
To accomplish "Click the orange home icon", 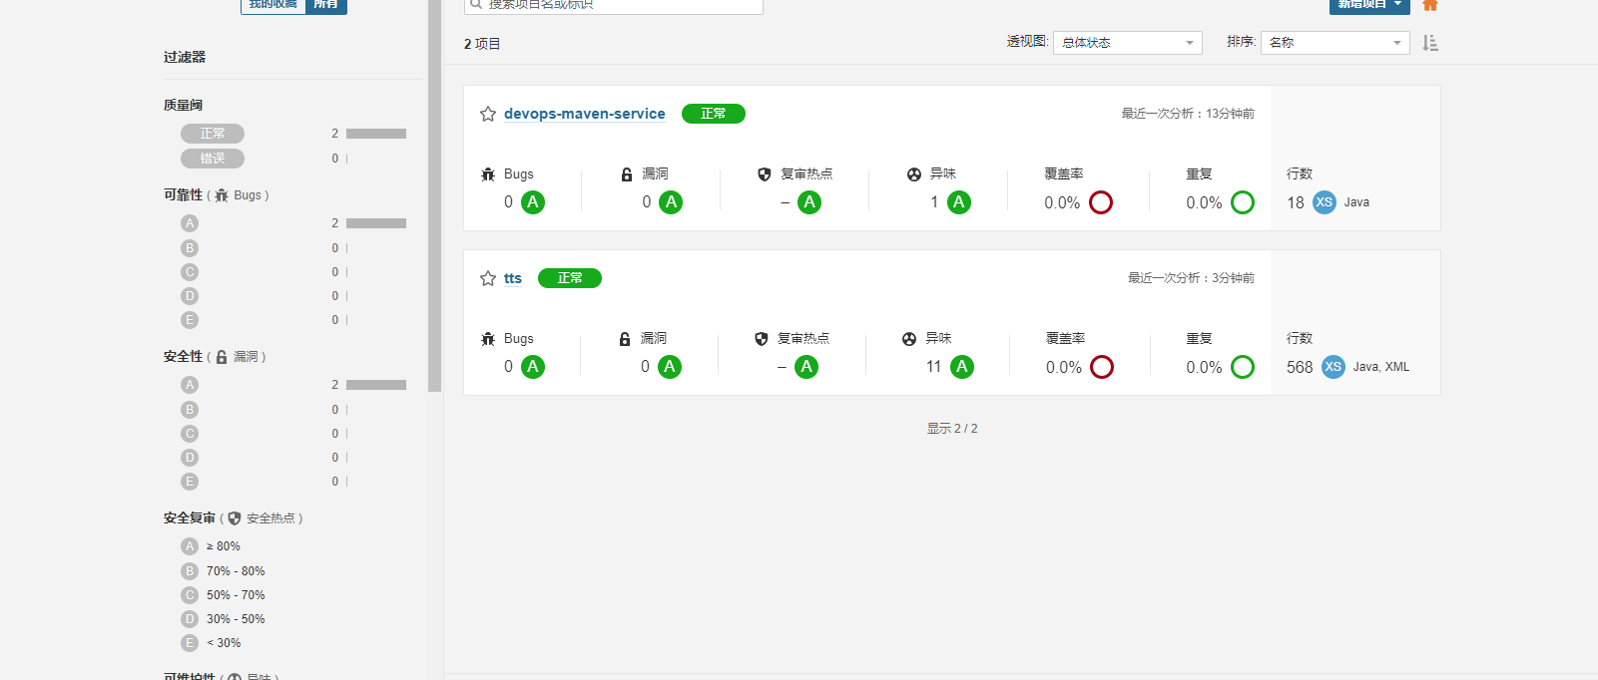I will 1430,5.
